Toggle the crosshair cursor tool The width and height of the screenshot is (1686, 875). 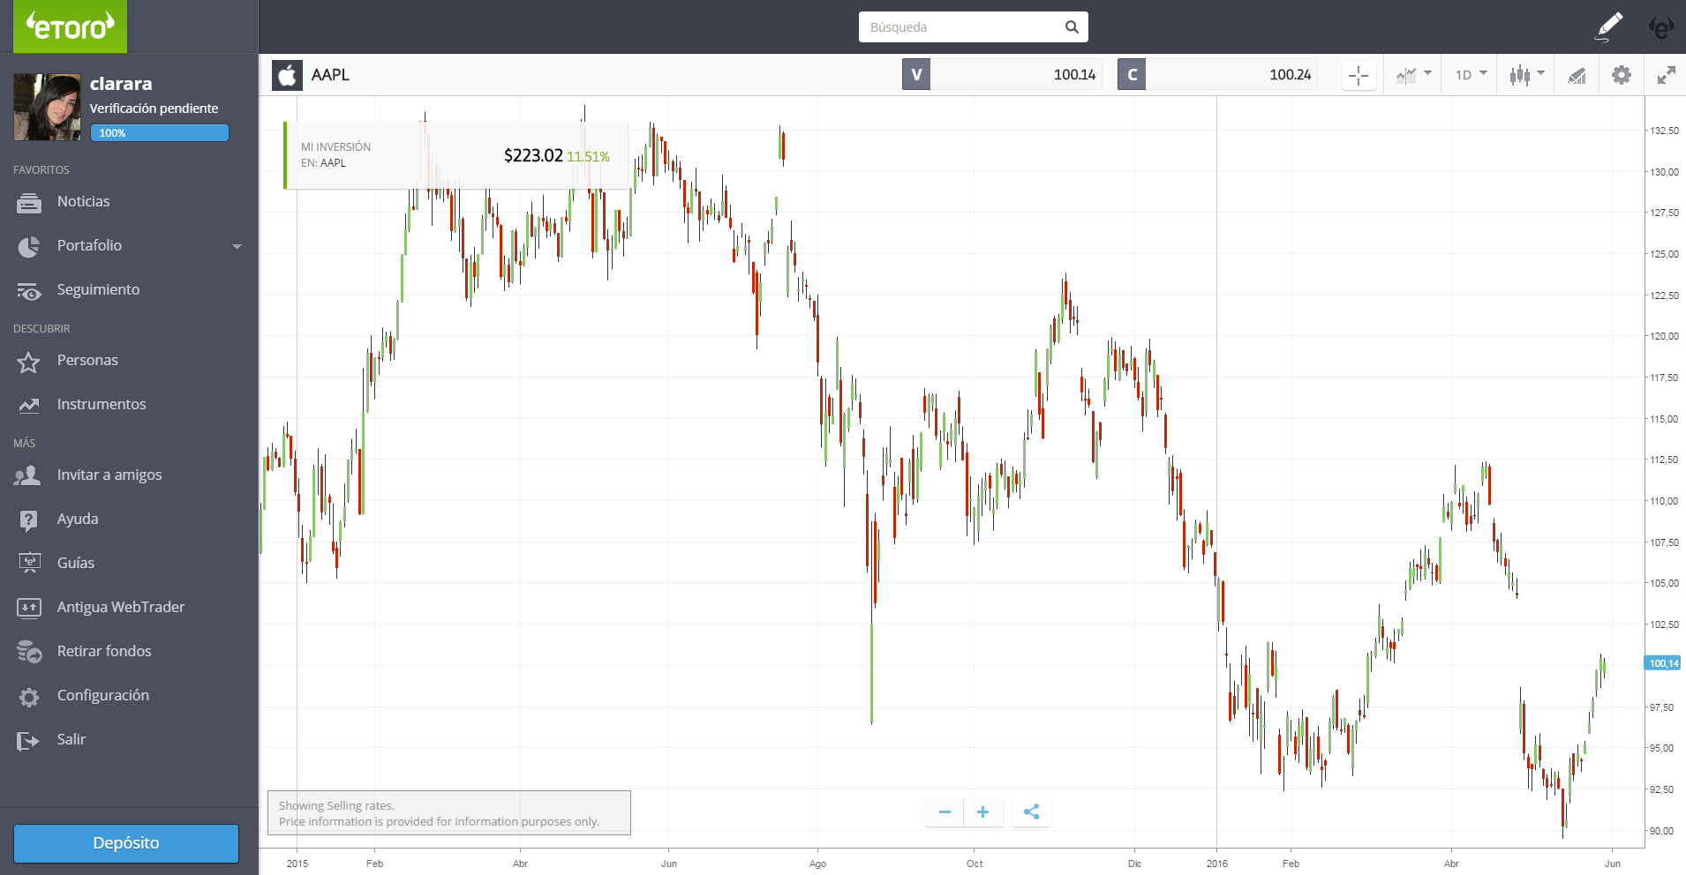(x=1359, y=75)
